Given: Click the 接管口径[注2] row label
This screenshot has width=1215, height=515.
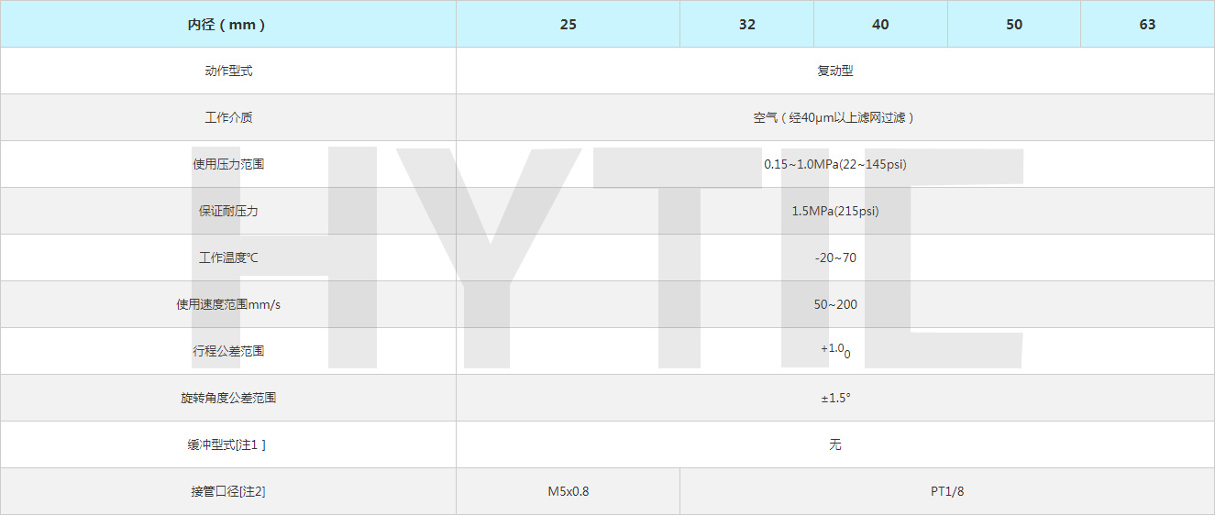Looking at the screenshot, I should 228,491.
